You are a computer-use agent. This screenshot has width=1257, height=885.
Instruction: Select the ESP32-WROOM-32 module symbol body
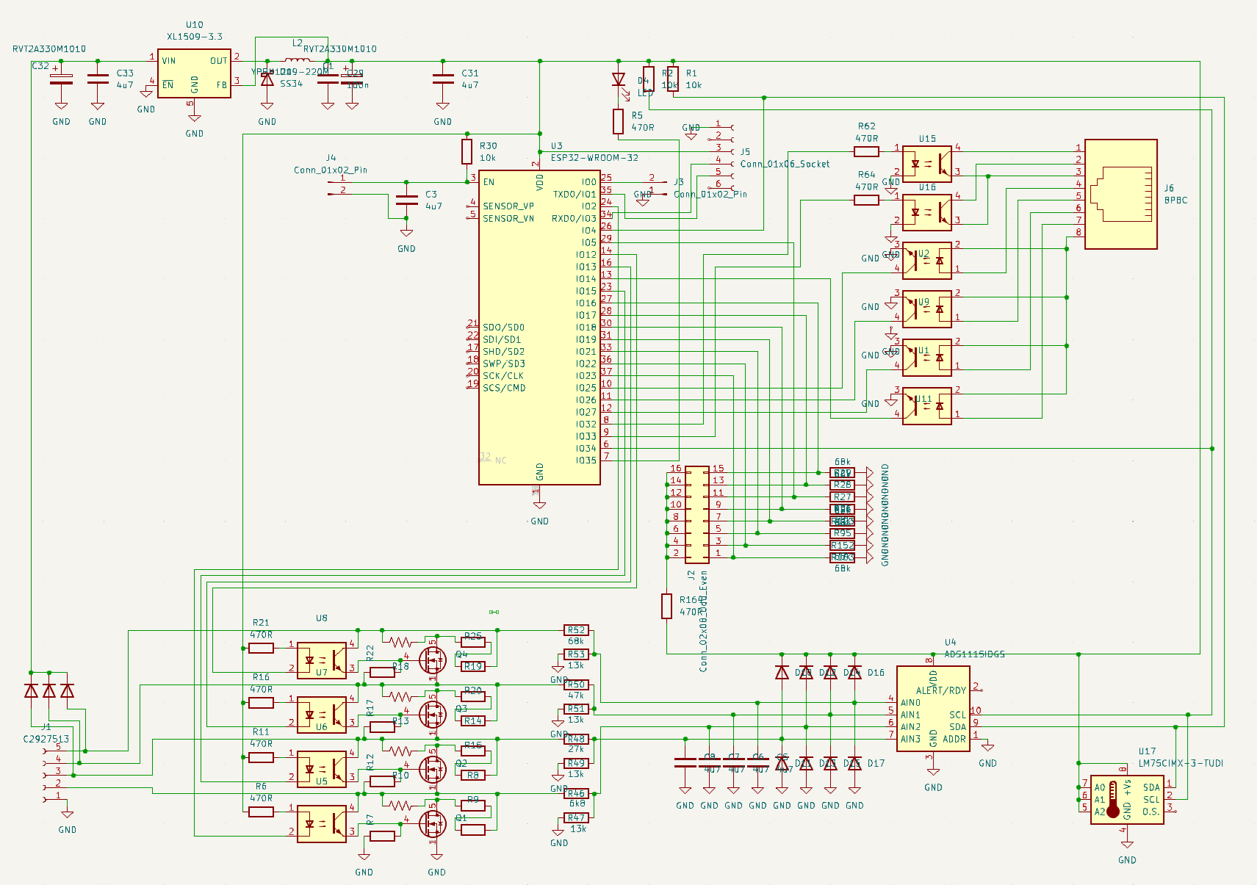pos(539,328)
